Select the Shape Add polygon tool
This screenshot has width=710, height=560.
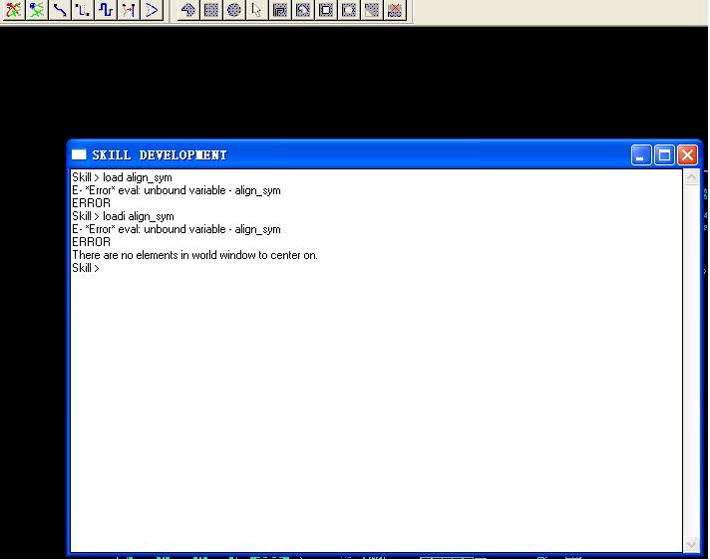pos(187,10)
